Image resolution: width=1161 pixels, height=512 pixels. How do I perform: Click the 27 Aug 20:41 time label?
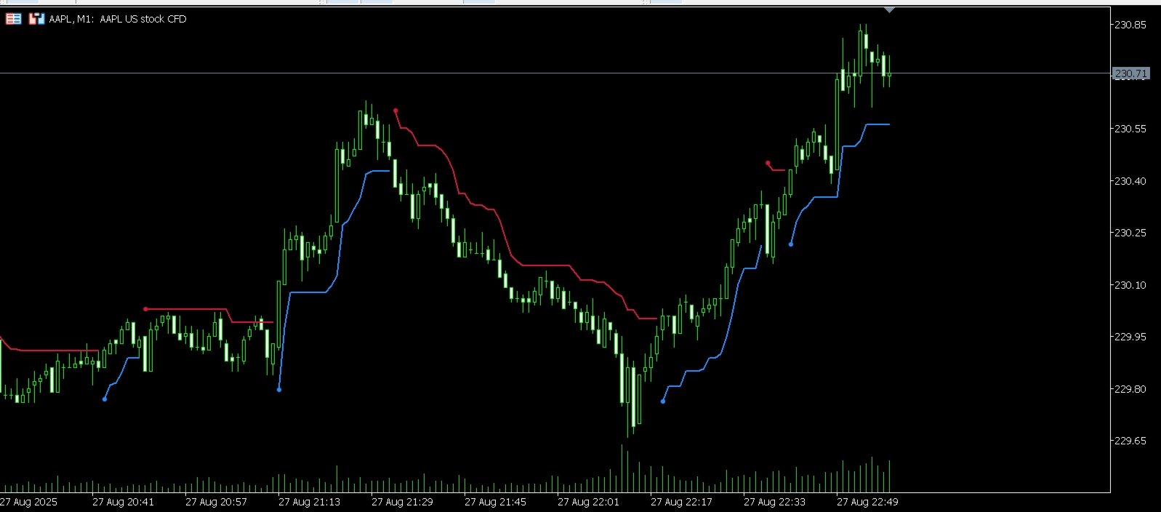[x=123, y=502]
